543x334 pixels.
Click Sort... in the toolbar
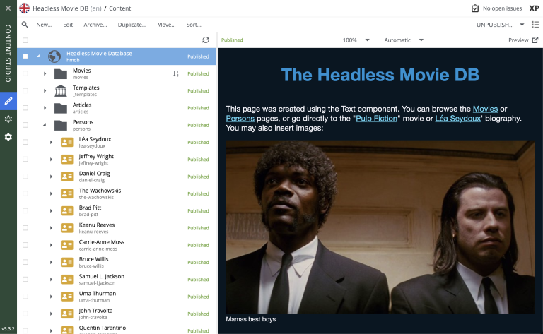194,25
